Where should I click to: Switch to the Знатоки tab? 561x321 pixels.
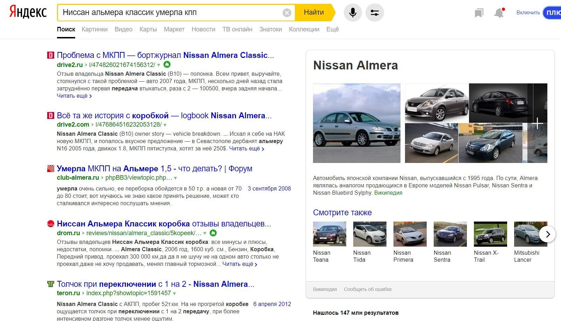point(271,29)
